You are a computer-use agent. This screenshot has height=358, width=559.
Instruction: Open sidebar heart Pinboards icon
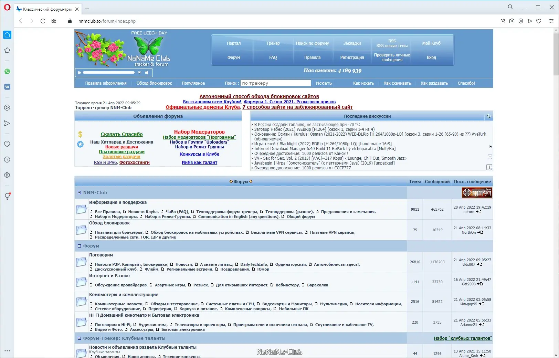(7, 144)
